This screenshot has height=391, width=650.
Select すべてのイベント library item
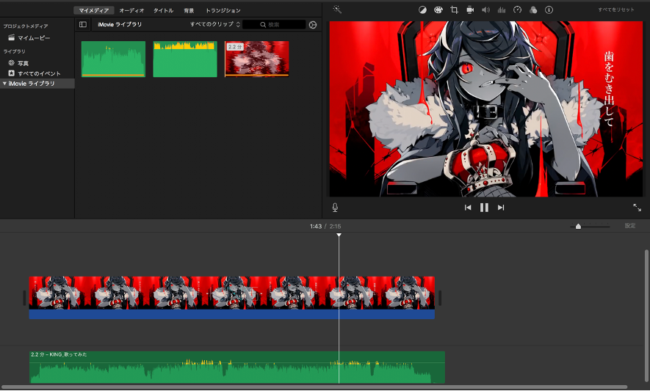click(35, 73)
